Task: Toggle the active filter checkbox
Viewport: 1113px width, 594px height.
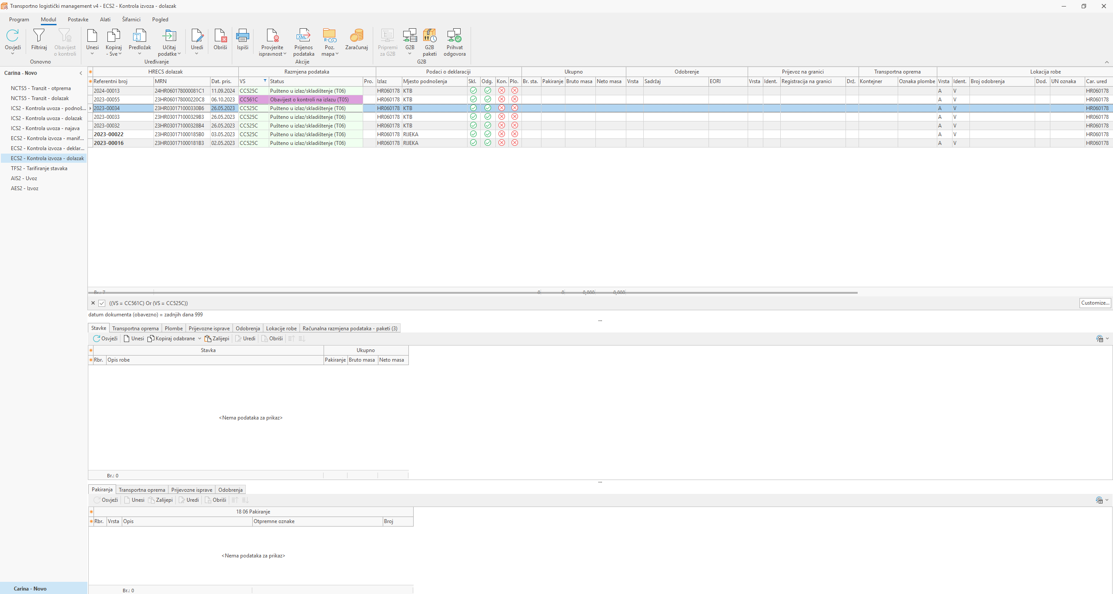Action: [102, 303]
